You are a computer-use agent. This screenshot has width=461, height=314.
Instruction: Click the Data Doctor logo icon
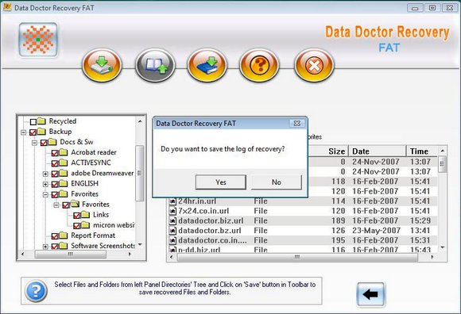click(38, 40)
